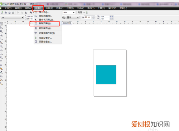Click the Options icon beside 贴齐
The image size is (179, 131).
(x=87, y=13)
